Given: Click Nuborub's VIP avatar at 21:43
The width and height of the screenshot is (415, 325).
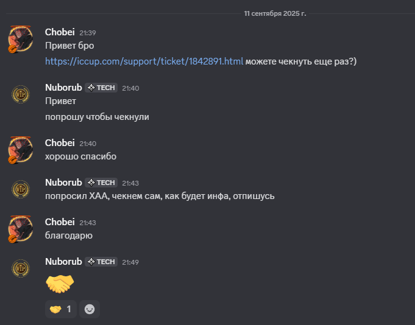Looking at the screenshot, I should tap(21, 189).
